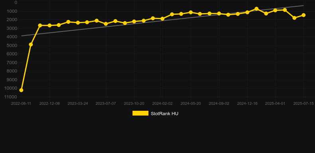Click the data point above 2023-03-24

click(x=78, y=23)
